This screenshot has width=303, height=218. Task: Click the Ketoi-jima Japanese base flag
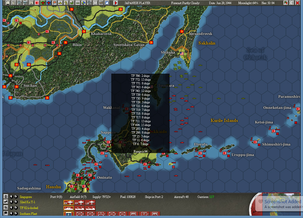click(x=274, y=131)
